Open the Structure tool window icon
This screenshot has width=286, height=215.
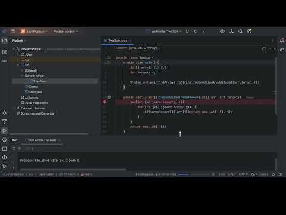[4, 52]
